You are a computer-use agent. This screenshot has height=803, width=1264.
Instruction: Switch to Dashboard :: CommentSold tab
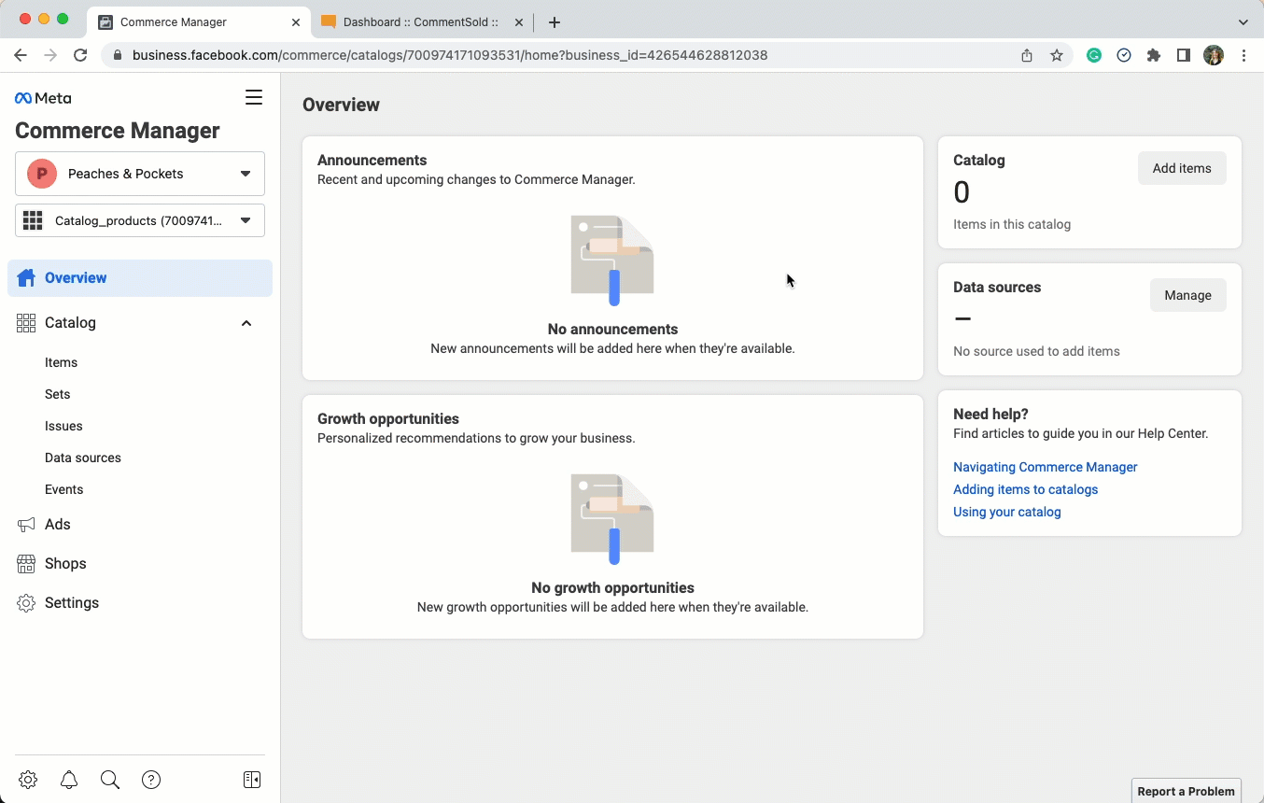(x=420, y=21)
